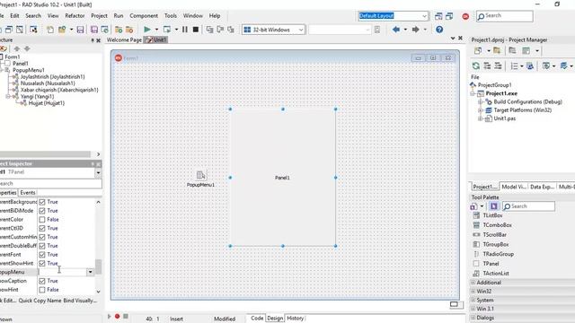The width and height of the screenshot is (575, 323).
Task: Click the Run Without Debugging icon
Action: (x=167, y=30)
